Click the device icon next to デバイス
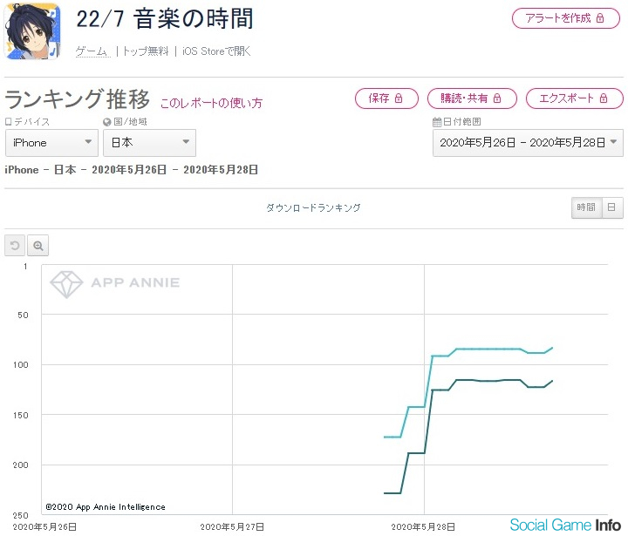 pos(9,122)
